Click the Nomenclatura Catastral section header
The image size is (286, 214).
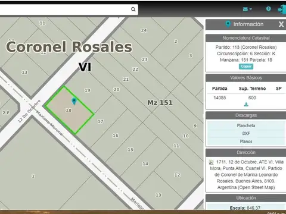point(246,38)
